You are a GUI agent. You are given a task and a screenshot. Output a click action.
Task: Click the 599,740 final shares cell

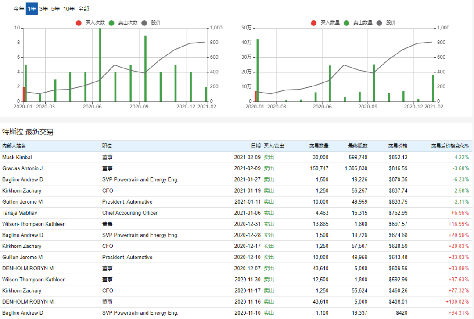(358, 157)
